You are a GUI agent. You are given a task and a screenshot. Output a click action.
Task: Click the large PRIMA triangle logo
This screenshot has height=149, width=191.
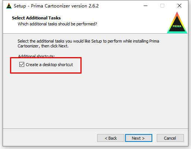(x=177, y=23)
